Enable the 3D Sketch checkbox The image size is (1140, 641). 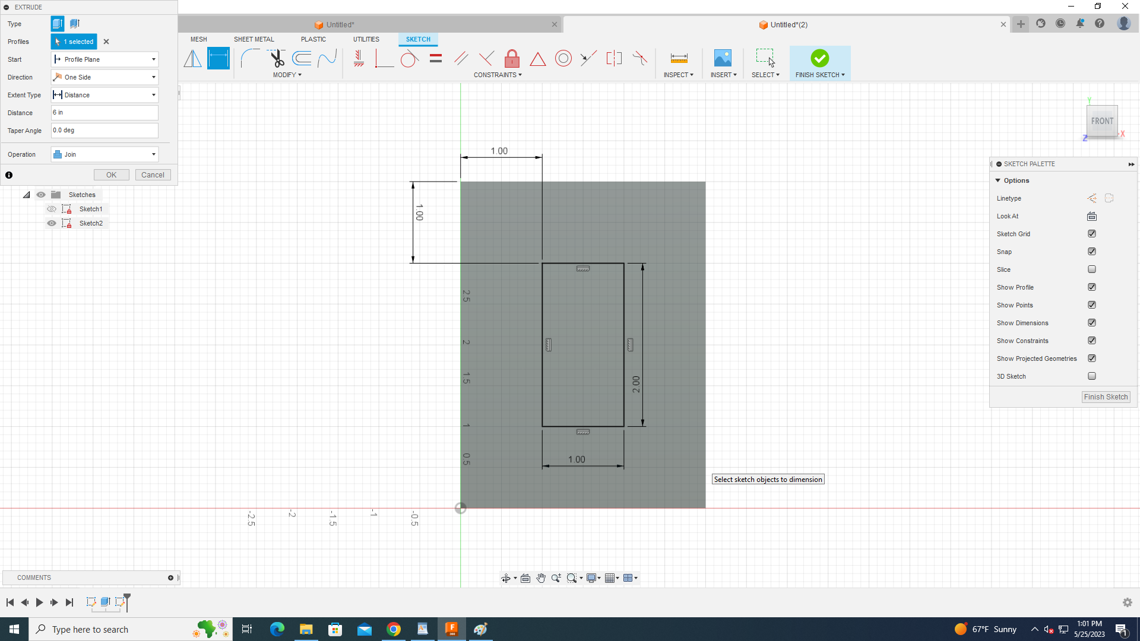pos(1091,376)
